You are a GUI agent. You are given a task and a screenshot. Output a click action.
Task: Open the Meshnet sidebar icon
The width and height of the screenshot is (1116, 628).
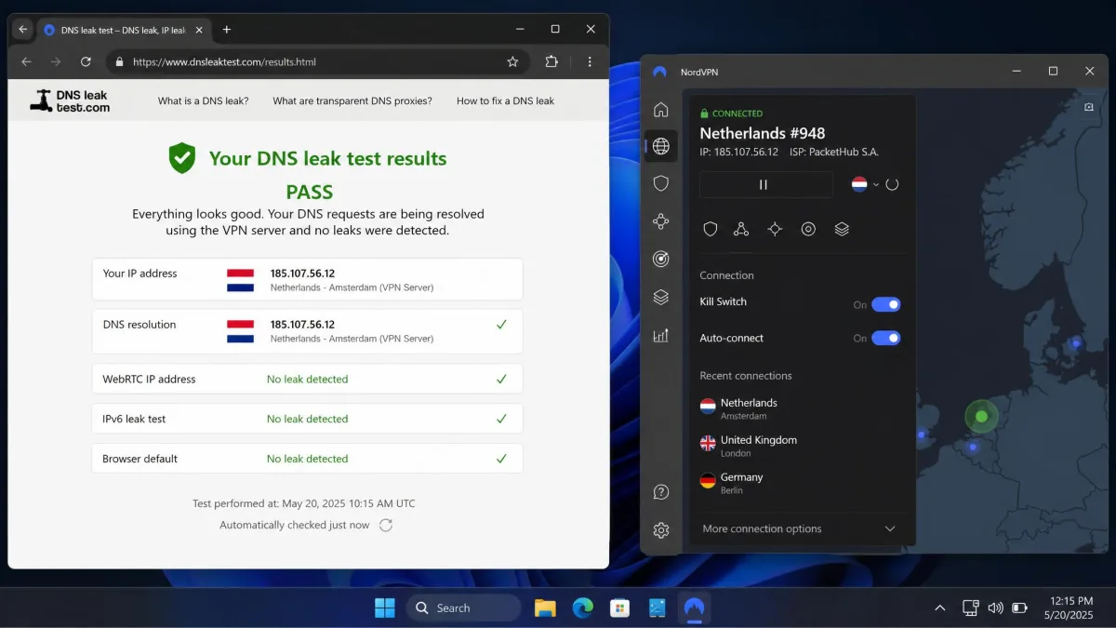tap(660, 221)
